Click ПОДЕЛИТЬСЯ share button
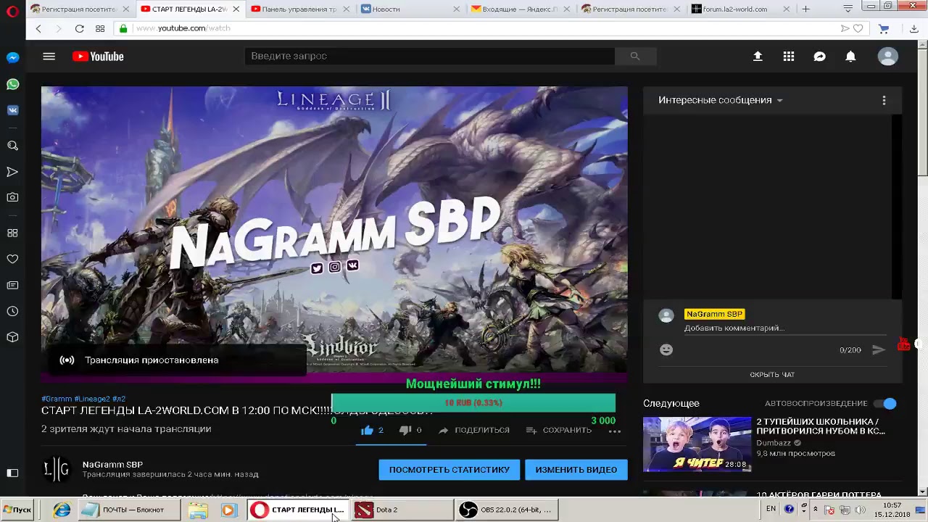Viewport: 928px width, 522px height. [474, 430]
